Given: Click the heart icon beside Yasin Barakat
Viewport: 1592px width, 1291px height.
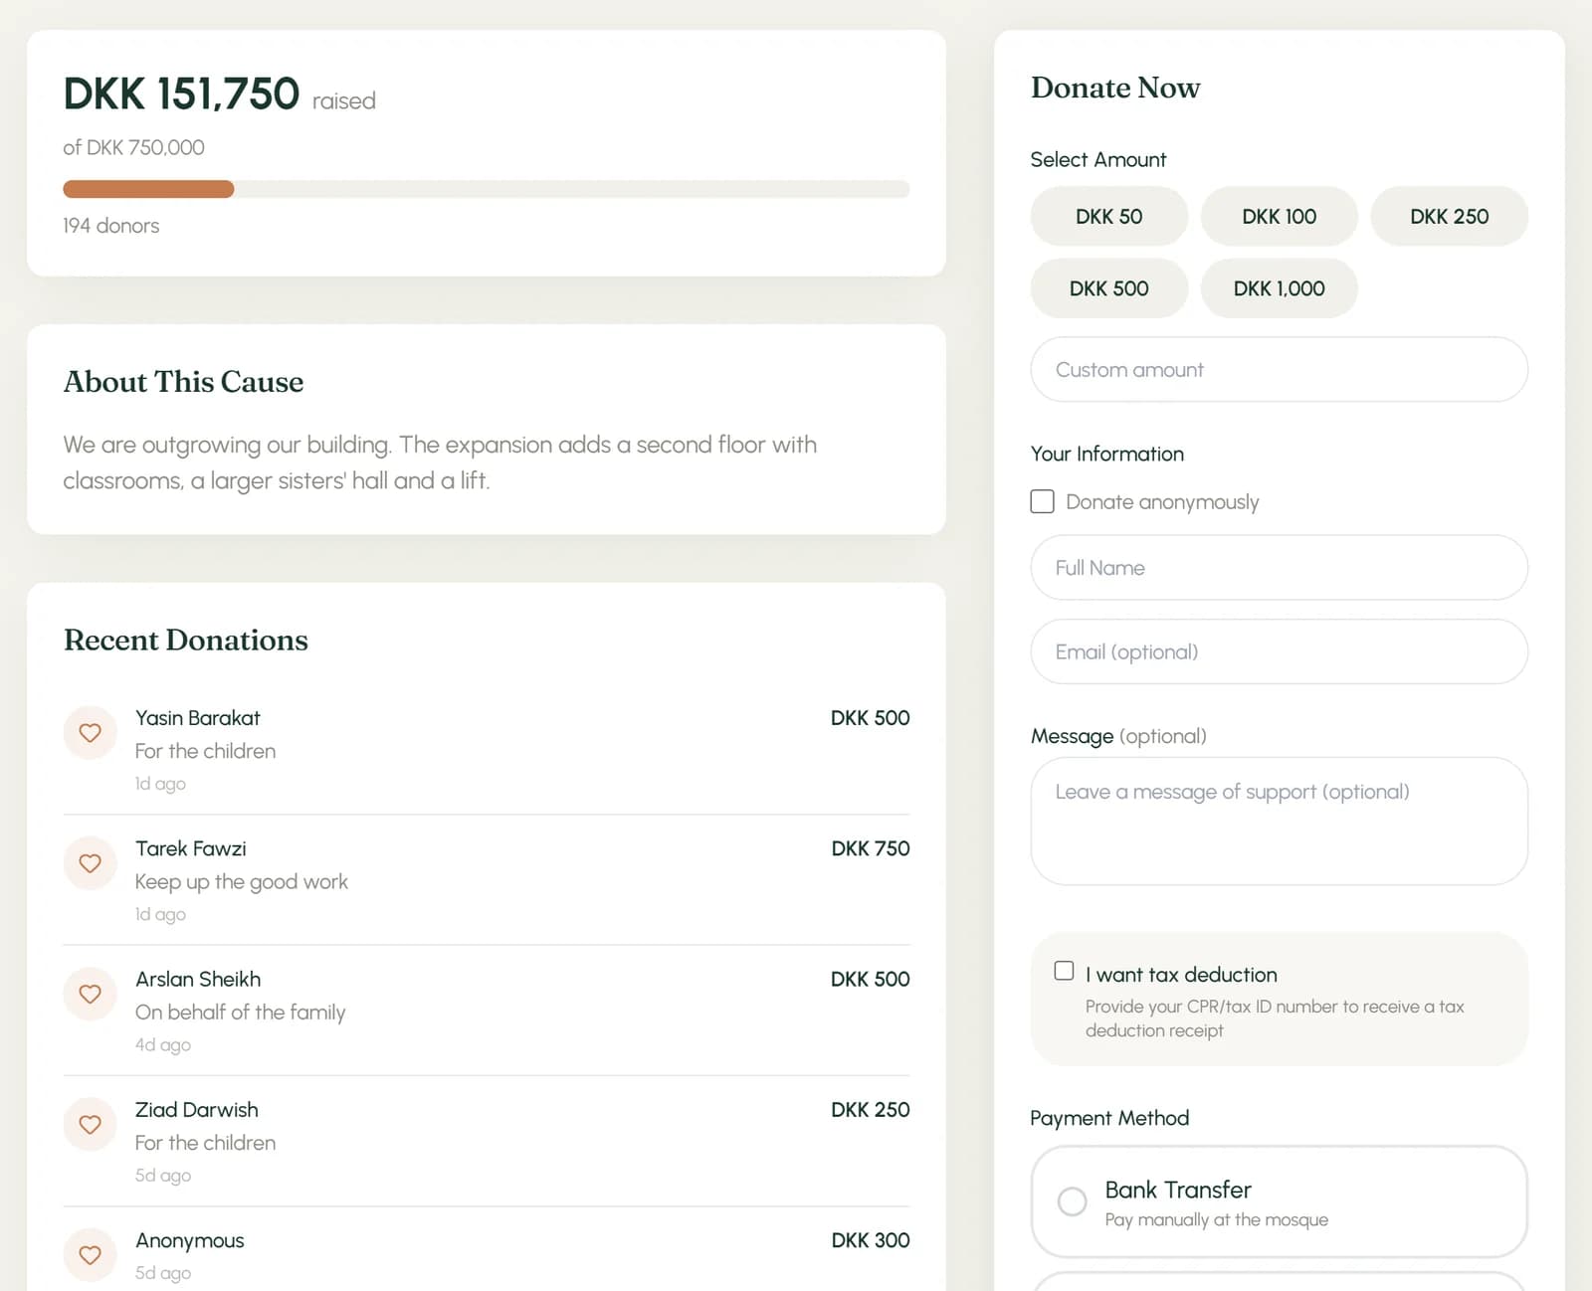Looking at the screenshot, I should (x=91, y=733).
